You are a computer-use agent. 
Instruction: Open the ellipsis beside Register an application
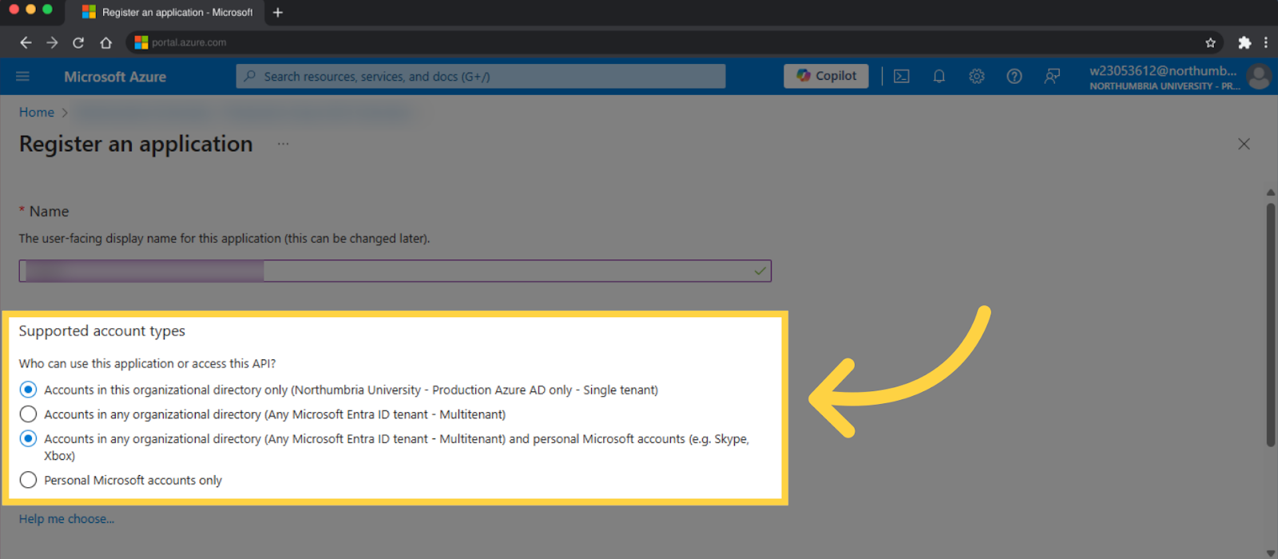(x=283, y=144)
